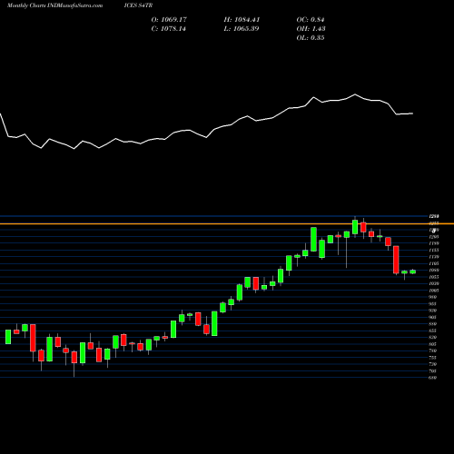Viewport: 454px width, 454px height.
Task: Select the '905' price axis label
Action: click(433, 317)
